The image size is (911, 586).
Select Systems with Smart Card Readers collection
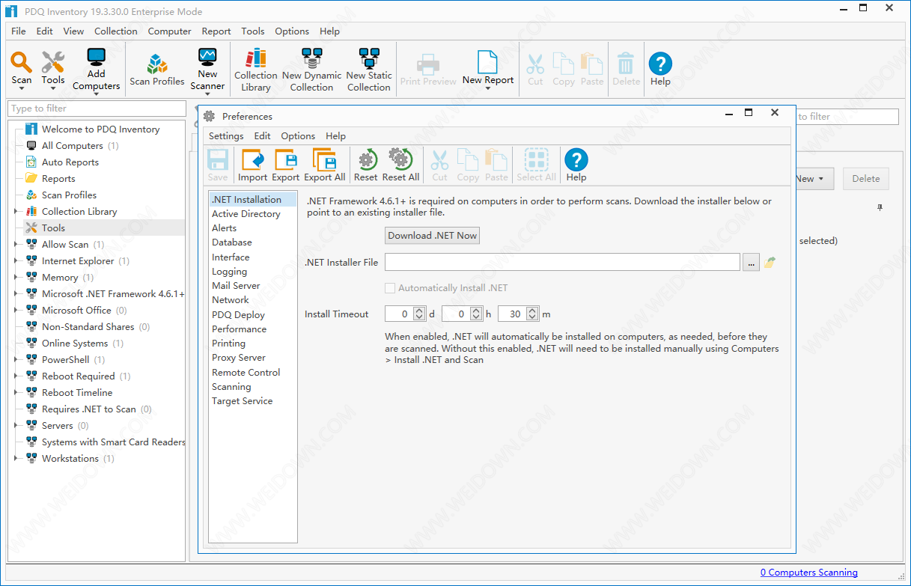(x=114, y=442)
